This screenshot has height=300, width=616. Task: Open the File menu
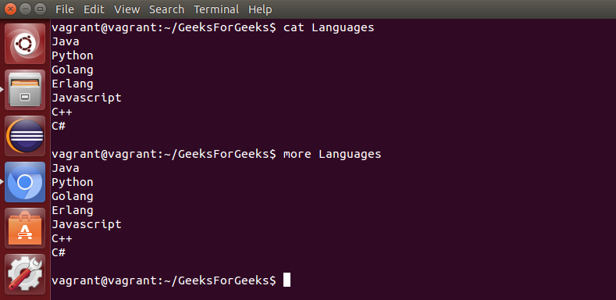click(x=65, y=9)
